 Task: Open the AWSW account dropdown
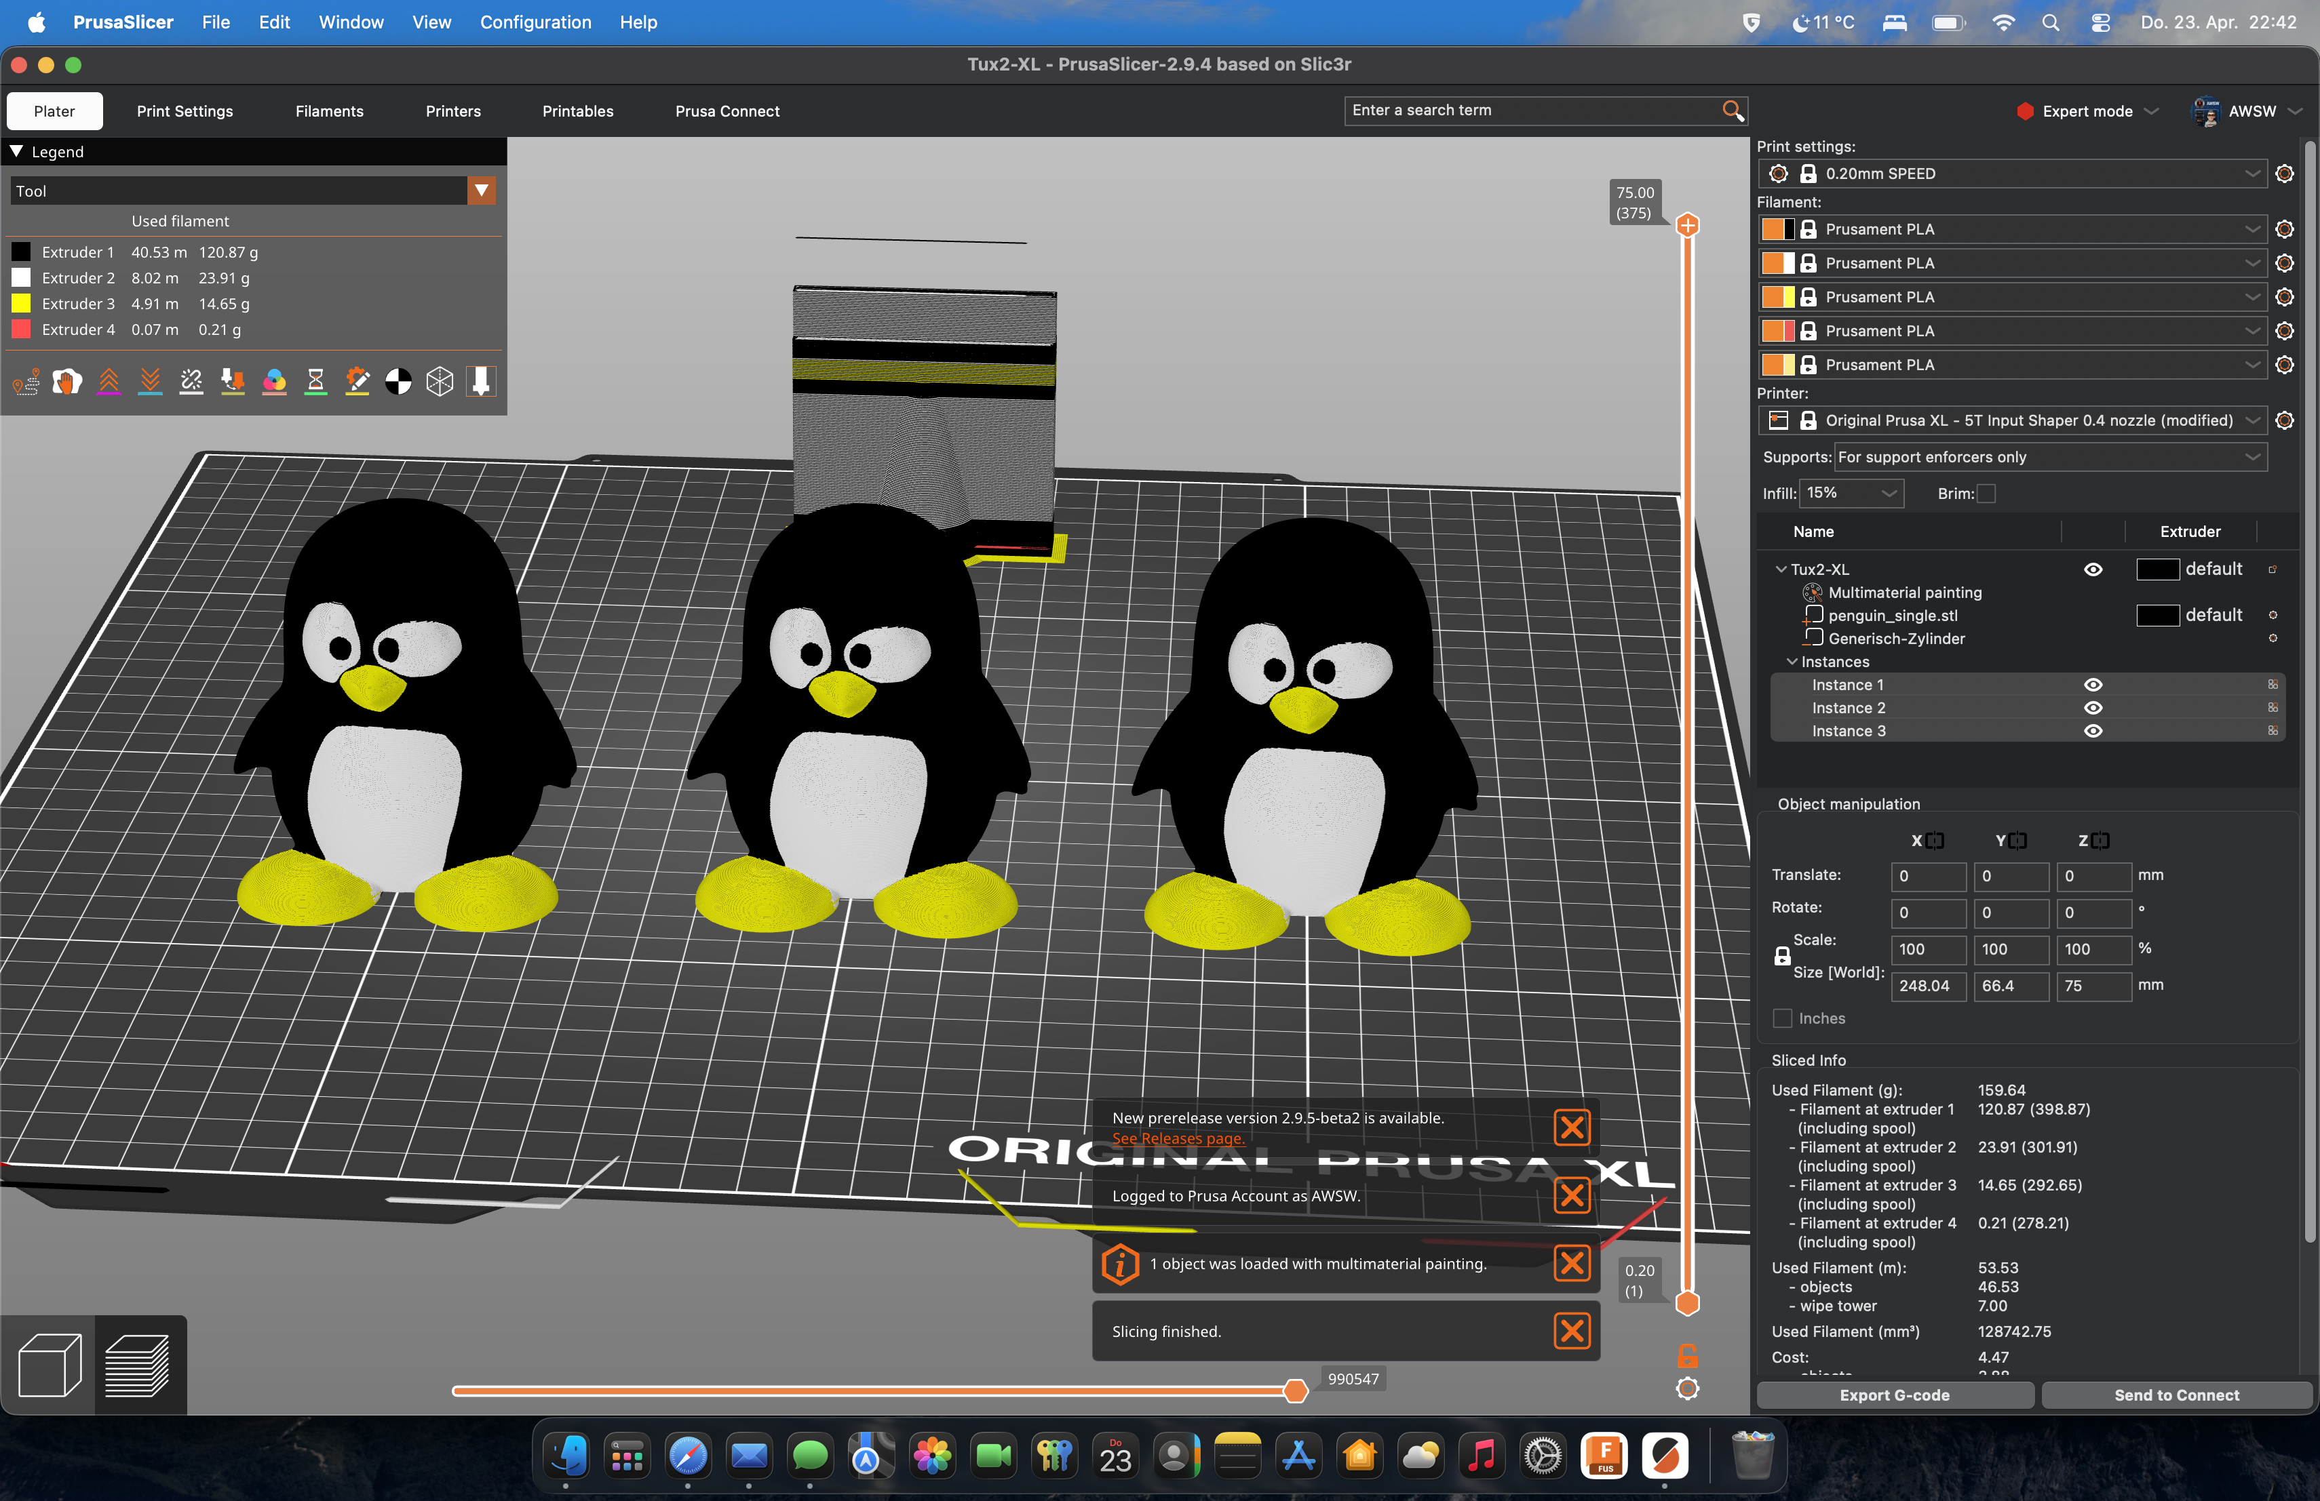click(x=2247, y=112)
